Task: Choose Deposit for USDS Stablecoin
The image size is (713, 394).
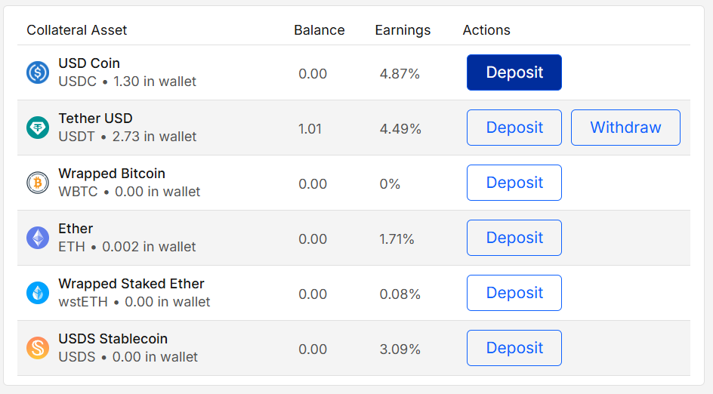Action: (514, 348)
